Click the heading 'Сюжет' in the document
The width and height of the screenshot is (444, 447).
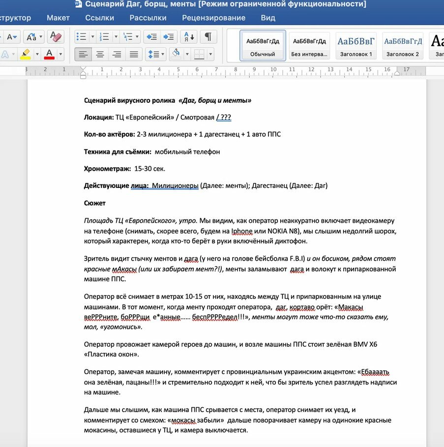[x=94, y=203]
